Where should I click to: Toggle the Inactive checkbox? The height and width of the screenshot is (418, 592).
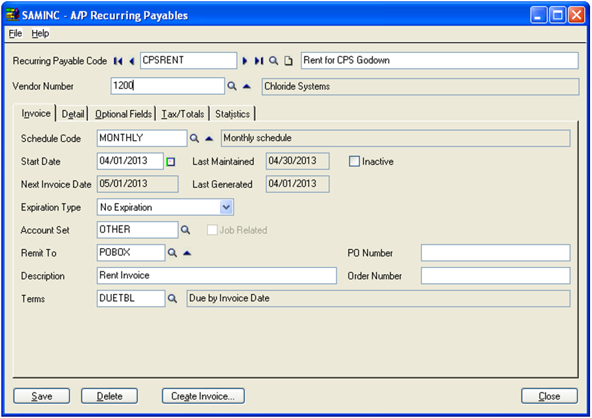click(x=354, y=162)
